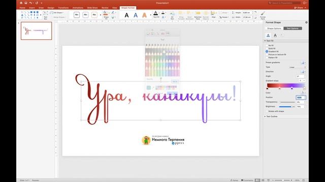Open the Preset gradients dropdown

pyautogui.click(x=303, y=63)
